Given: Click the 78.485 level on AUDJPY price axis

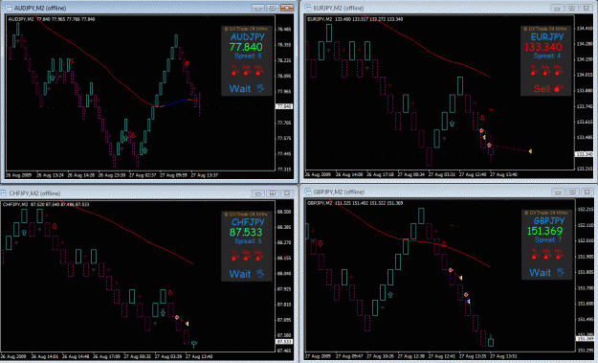Looking at the screenshot, I should click(x=284, y=29).
